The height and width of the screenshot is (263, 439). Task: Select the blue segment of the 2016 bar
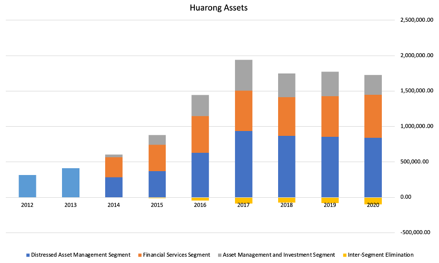200,175
